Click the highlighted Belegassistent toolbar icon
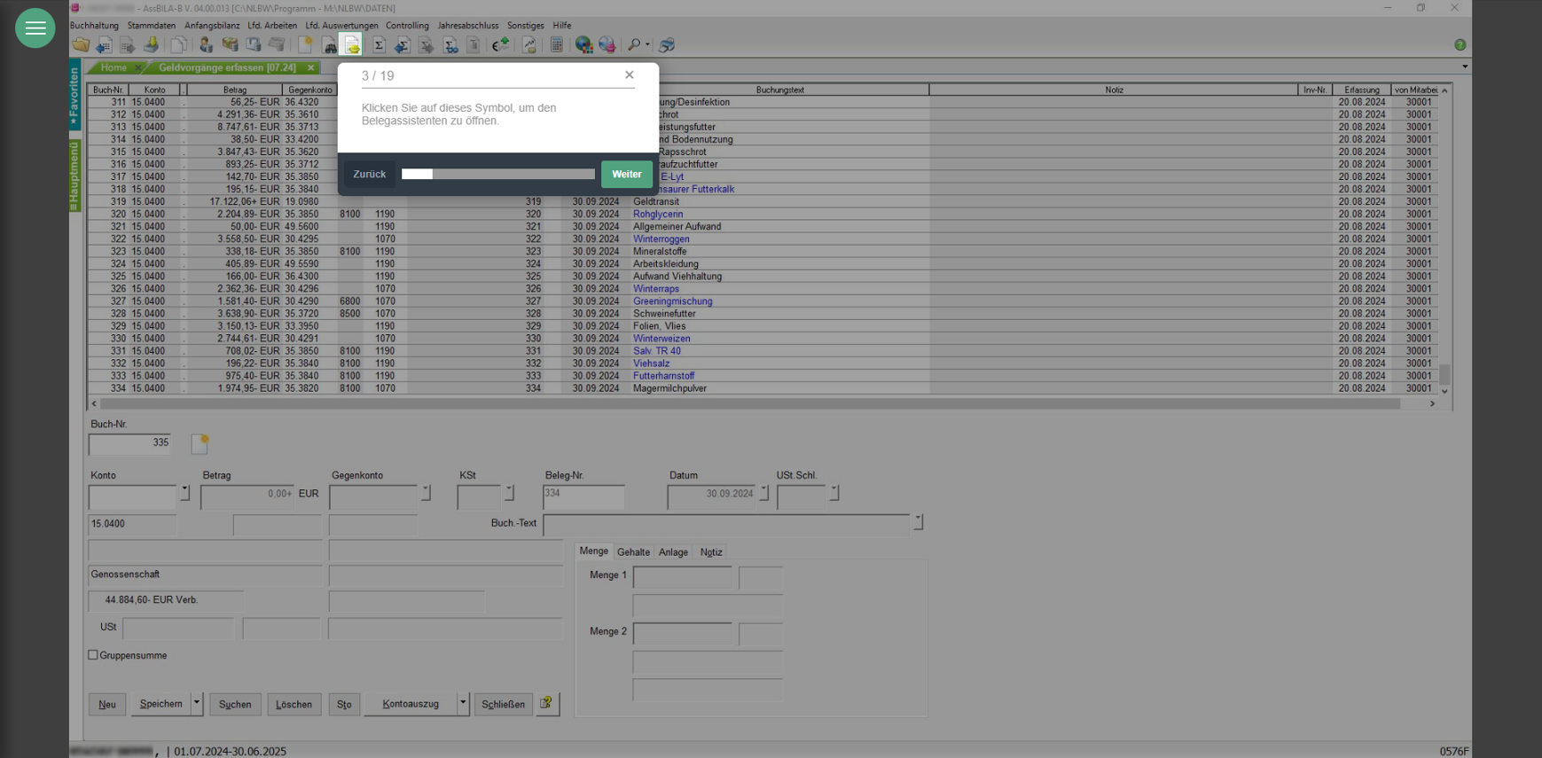1542x758 pixels. 352,44
